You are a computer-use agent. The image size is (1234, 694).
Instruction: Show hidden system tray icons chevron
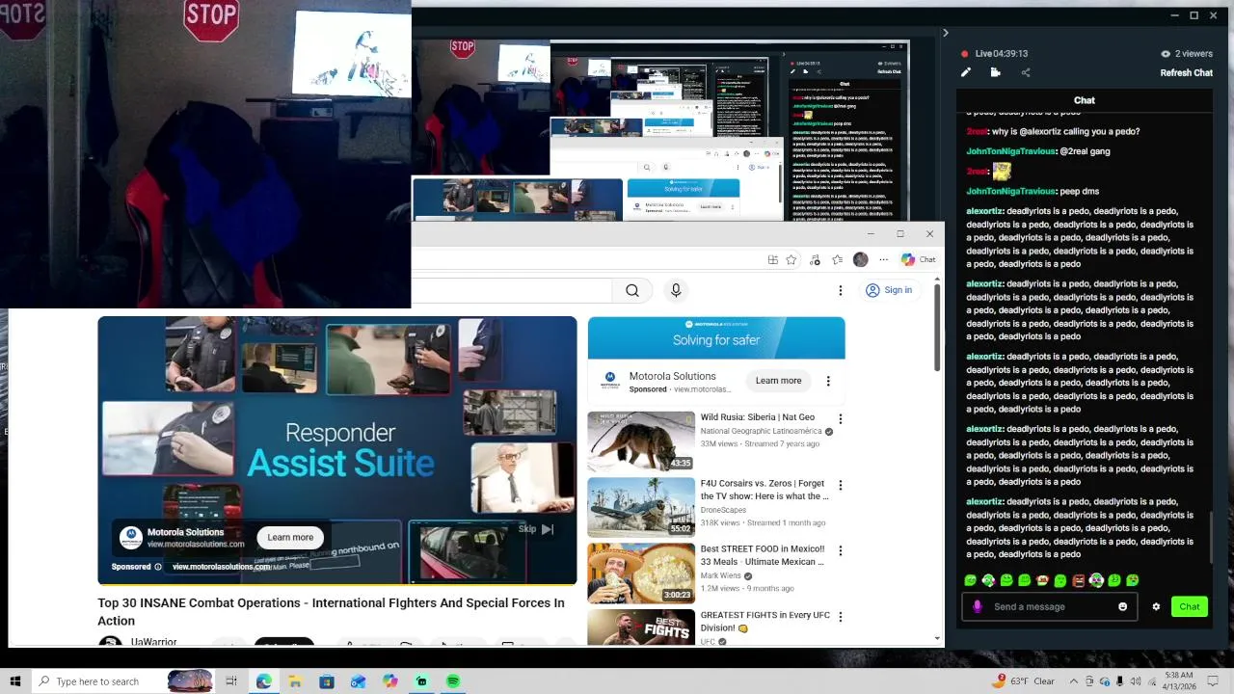pos(1074,681)
